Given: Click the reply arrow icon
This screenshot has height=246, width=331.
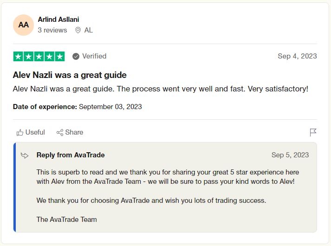Looking at the screenshot, I should click(25, 155).
